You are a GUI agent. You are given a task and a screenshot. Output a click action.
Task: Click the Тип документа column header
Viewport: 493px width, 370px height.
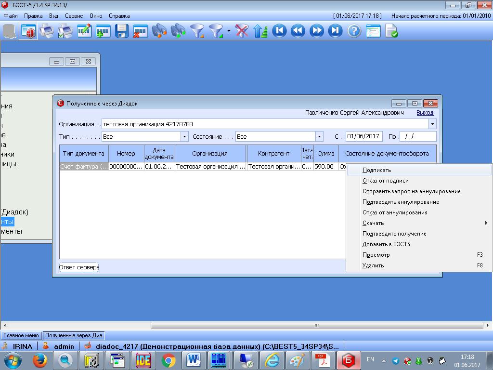84,154
